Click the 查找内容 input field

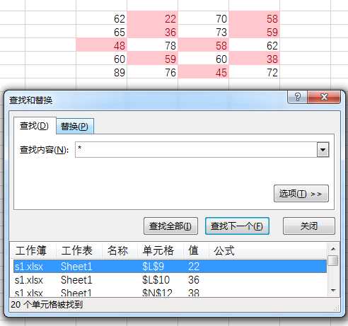click(x=196, y=149)
